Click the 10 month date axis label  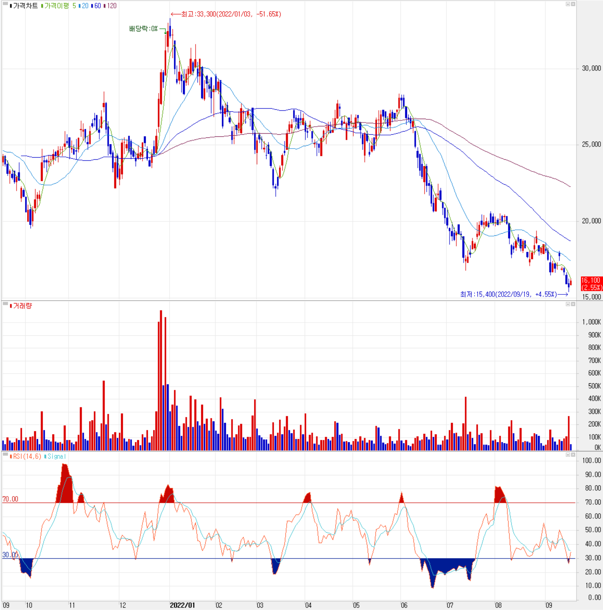(x=29, y=605)
